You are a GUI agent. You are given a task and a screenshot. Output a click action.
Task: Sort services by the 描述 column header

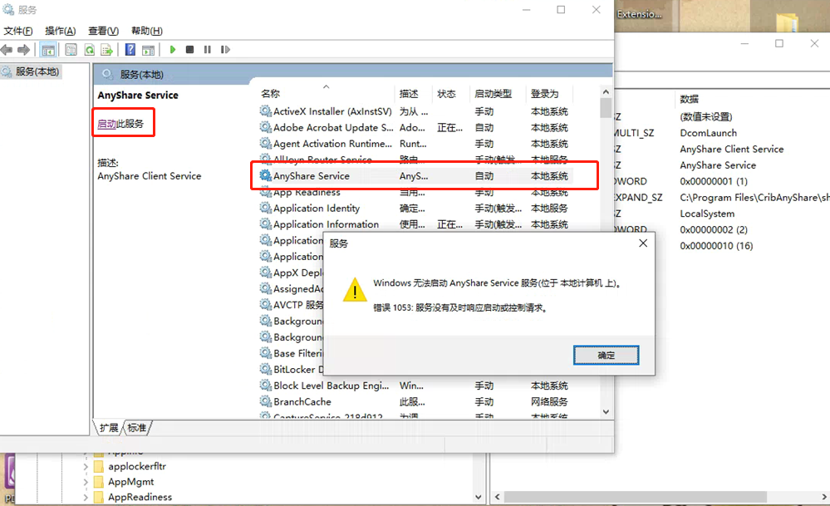point(409,94)
